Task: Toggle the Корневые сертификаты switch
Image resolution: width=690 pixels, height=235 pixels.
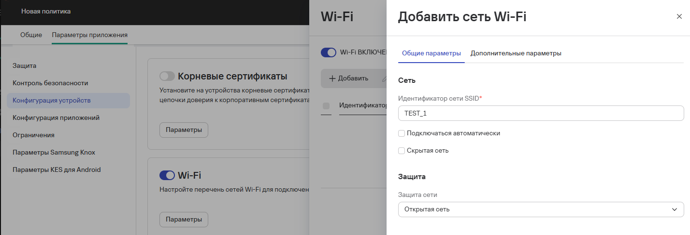Action: tap(167, 76)
